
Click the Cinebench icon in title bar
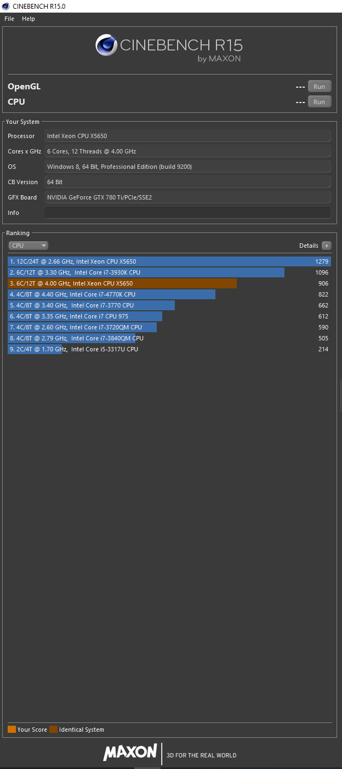coord(5,5)
